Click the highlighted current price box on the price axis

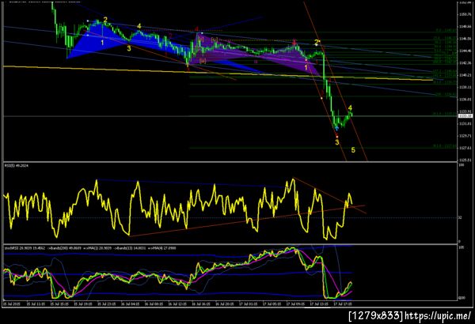(x=465, y=116)
